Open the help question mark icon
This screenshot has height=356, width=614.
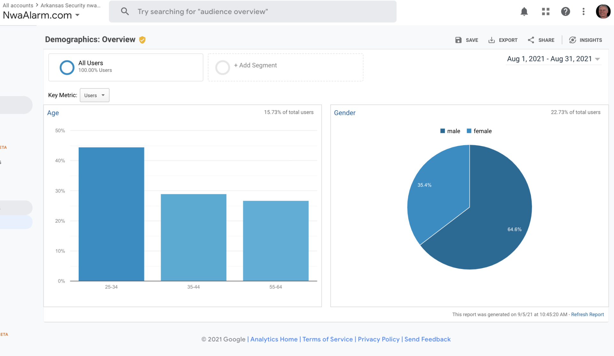(565, 12)
